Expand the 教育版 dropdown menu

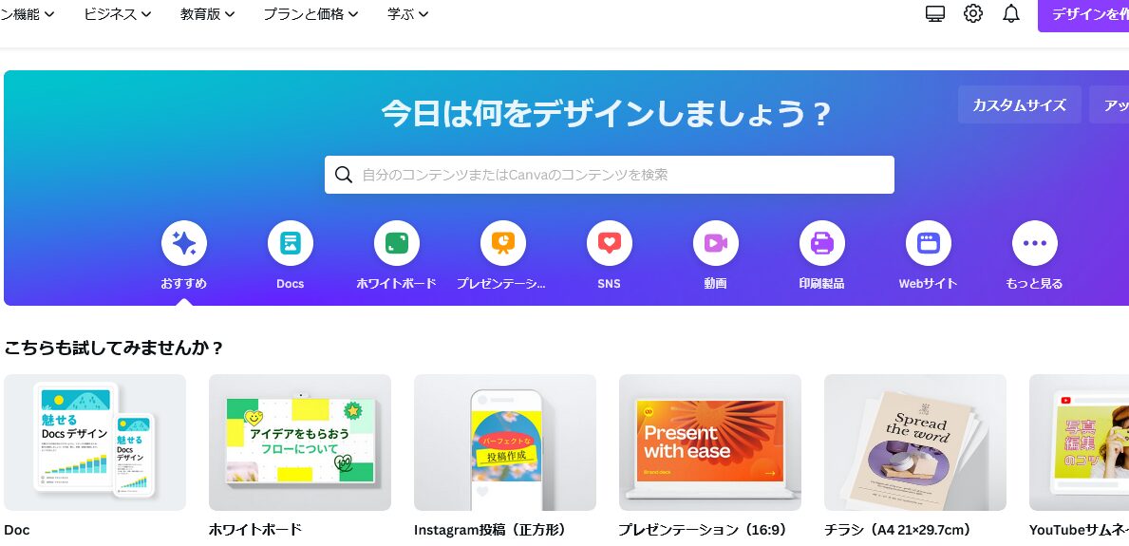pos(207,13)
